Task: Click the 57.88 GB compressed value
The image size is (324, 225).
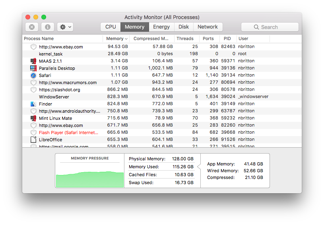Action: (x=163, y=46)
